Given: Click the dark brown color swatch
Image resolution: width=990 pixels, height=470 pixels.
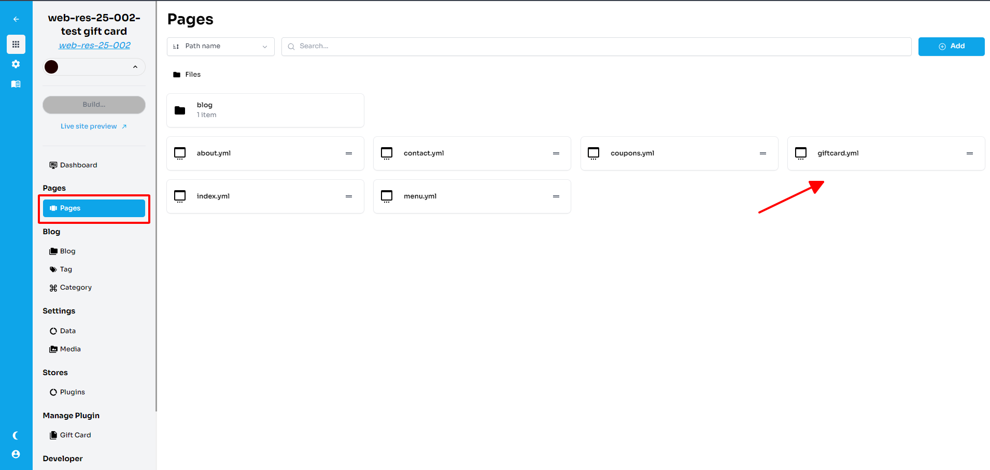Looking at the screenshot, I should point(51,67).
